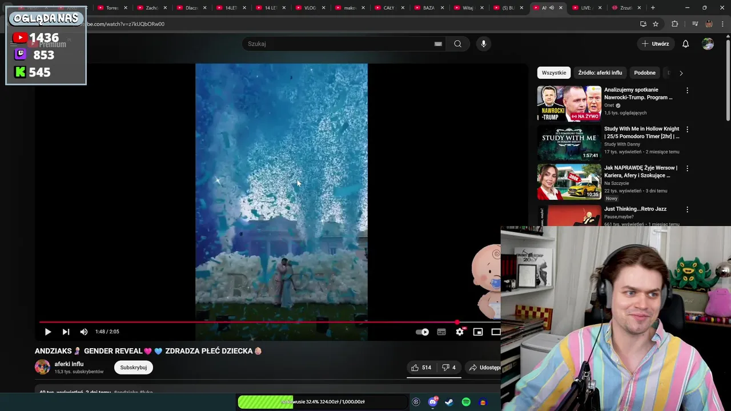Open Discord from taskbar
Image resolution: width=731 pixels, height=411 pixels.
(432, 402)
